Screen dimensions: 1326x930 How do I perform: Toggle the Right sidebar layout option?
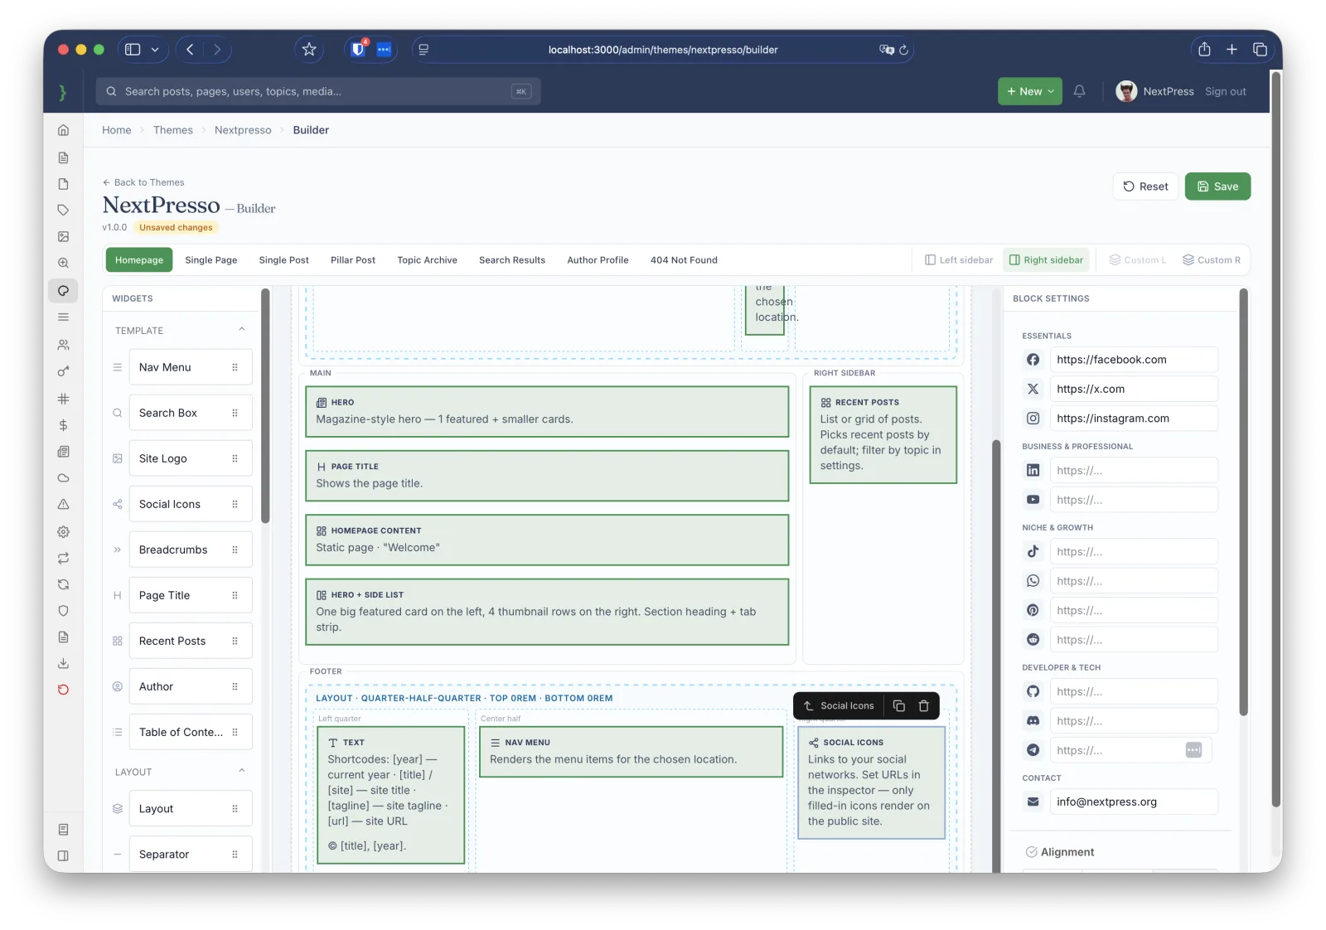coord(1046,260)
